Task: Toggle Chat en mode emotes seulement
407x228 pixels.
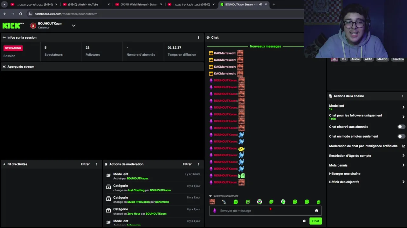Action: click(401, 136)
